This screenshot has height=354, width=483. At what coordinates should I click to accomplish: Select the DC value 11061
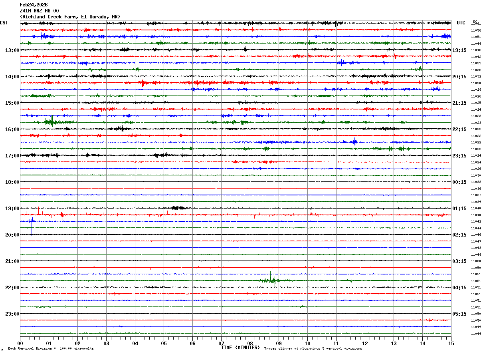tap(476, 24)
